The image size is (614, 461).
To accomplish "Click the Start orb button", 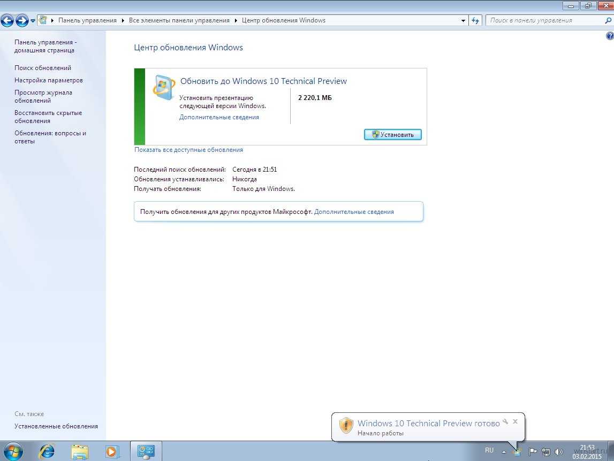I will tap(12, 451).
